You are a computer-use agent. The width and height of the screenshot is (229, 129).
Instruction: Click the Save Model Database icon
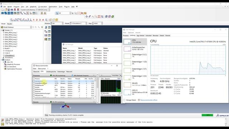coord(9,10)
